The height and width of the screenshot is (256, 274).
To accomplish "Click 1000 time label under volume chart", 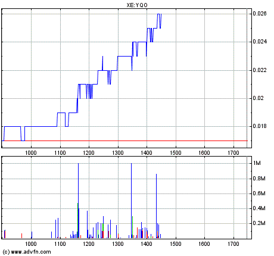I will coord(31,243).
